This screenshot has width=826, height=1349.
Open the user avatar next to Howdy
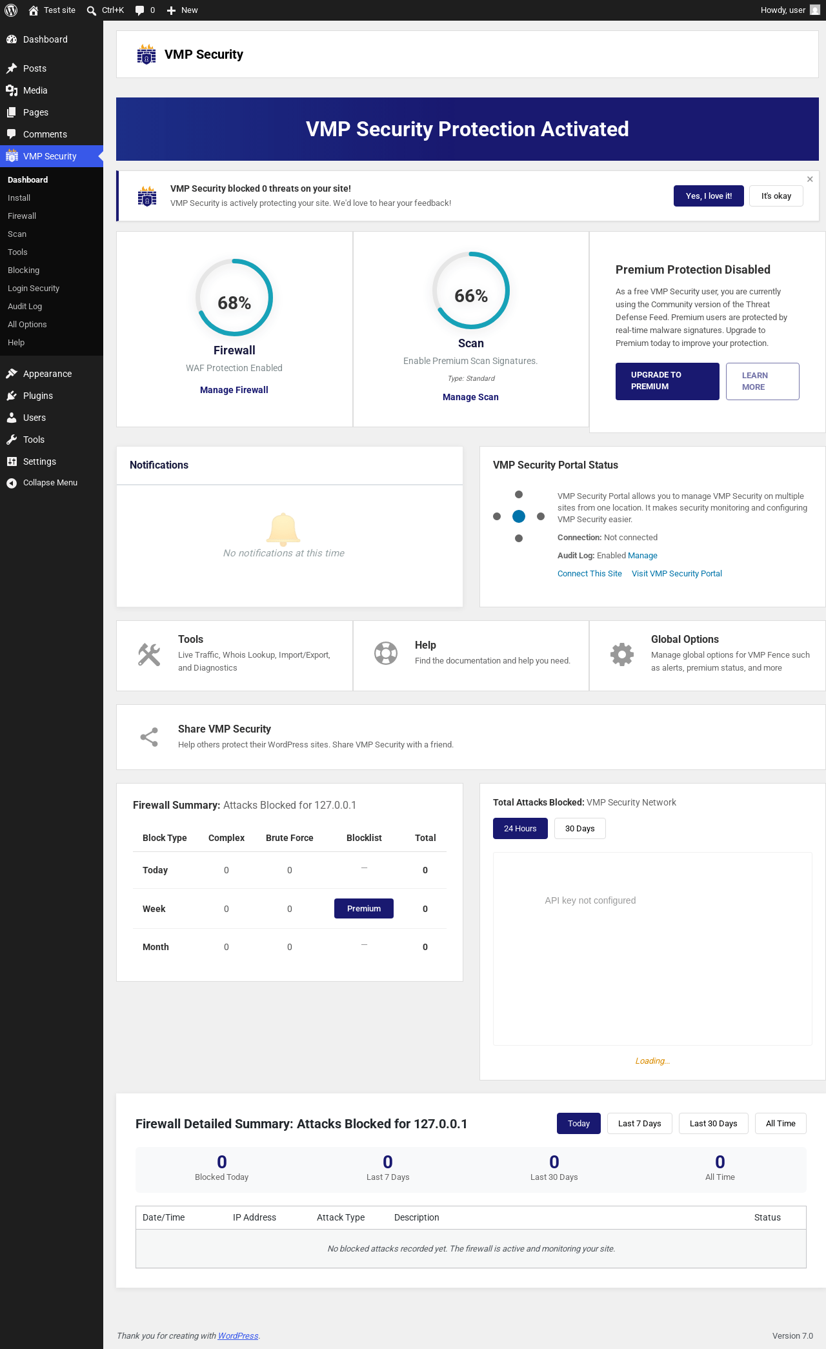[x=815, y=10]
